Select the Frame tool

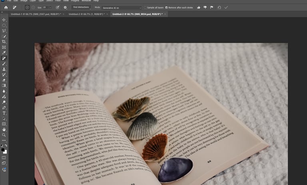pos(4,47)
